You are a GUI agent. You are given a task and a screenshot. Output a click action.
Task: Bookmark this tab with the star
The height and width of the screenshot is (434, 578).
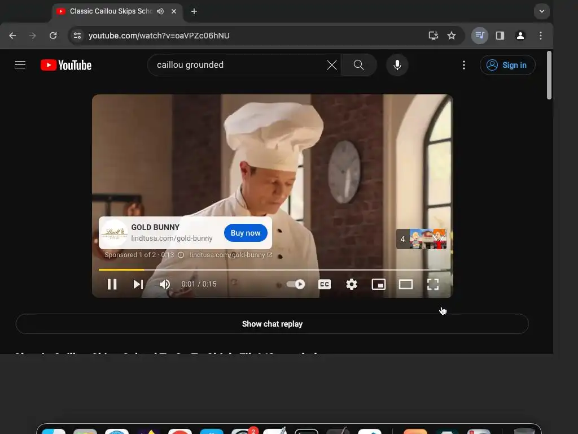click(451, 36)
